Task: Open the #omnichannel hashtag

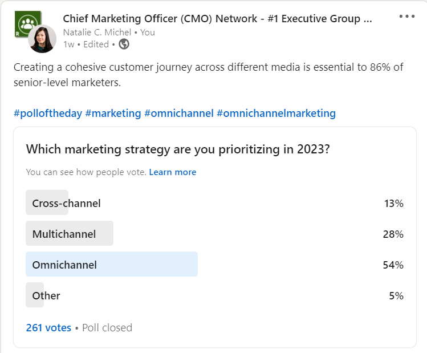Action: pyautogui.click(x=179, y=113)
